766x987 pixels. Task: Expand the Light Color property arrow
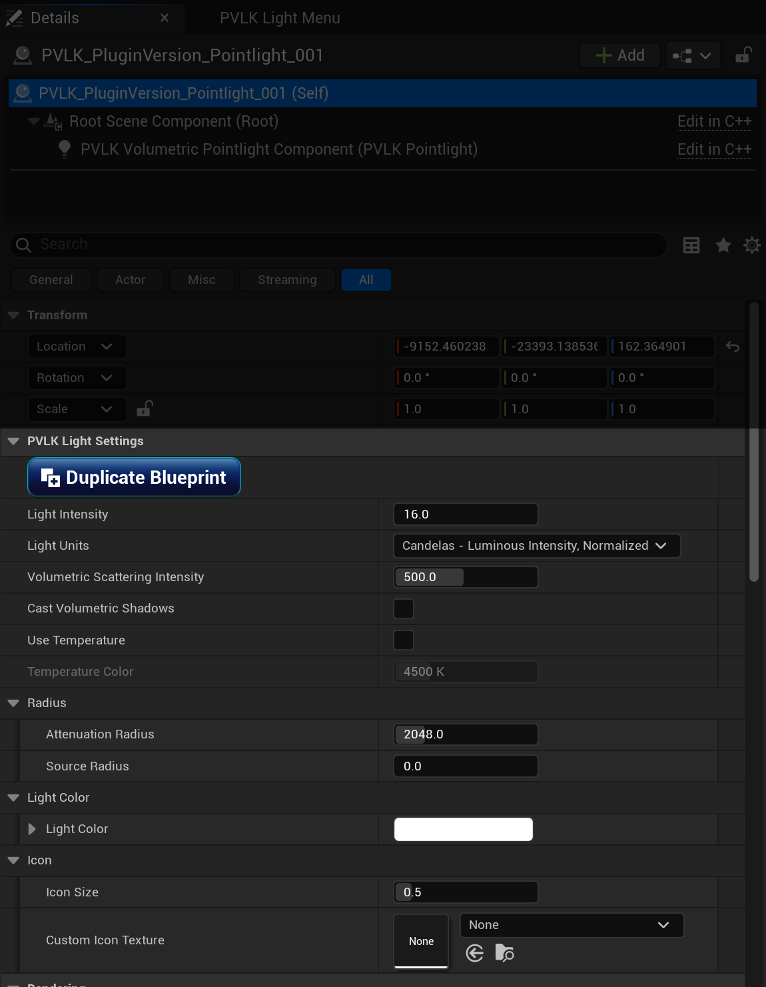[x=32, y=829]
